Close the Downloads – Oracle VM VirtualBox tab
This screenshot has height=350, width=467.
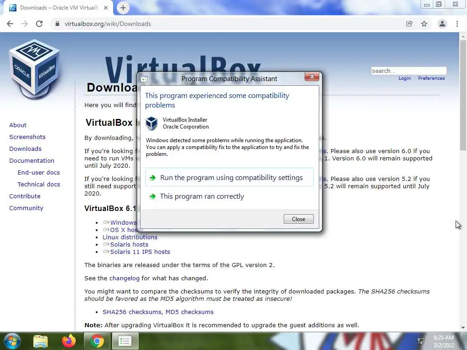coord(106,8)
